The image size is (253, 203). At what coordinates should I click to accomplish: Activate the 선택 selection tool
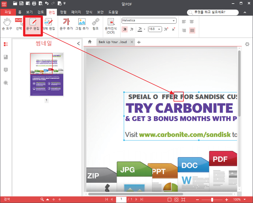19,24
